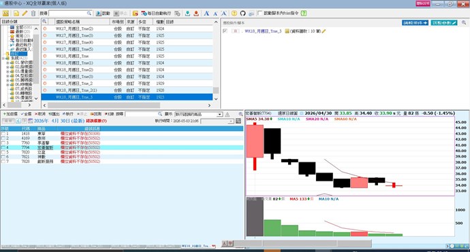Image resolution: width=470 pixels, height=252 pixels.
Task: Click the strategy list vertical scrollbar thumb
Action: (x=216, y=90)
